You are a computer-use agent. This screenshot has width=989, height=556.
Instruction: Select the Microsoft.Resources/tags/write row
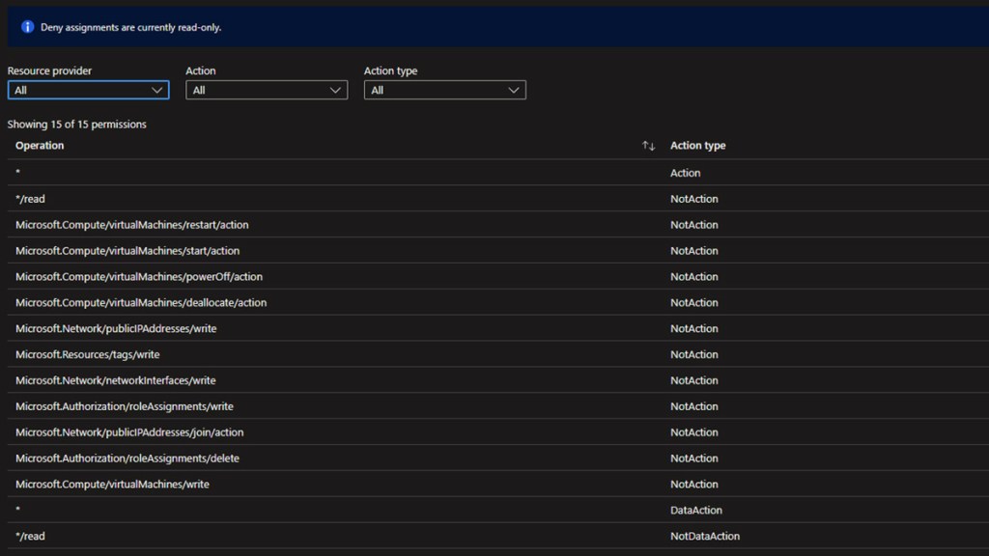point(498,354)
